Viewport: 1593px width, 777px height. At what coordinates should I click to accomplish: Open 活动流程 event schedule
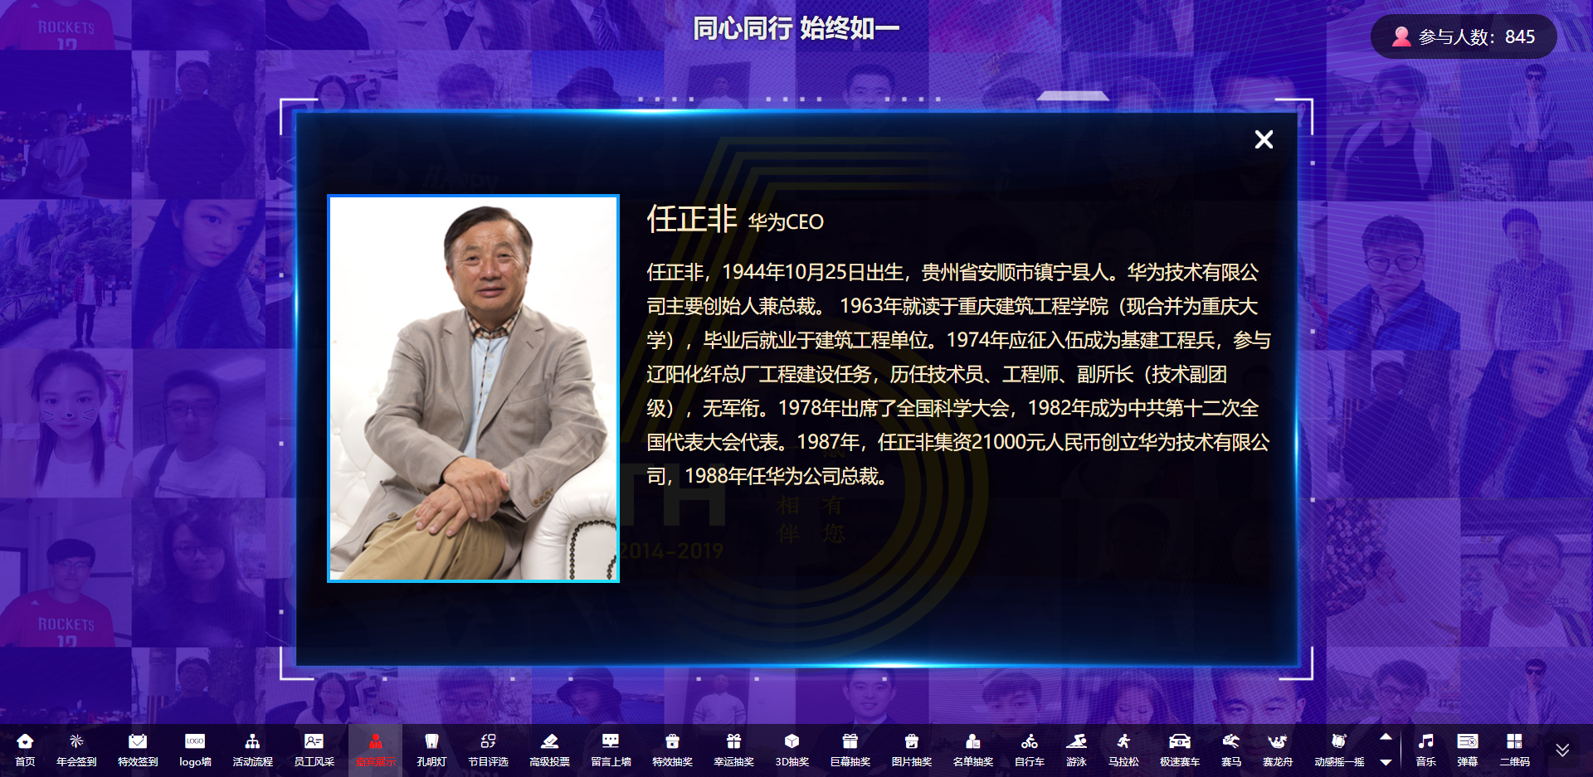252,750
